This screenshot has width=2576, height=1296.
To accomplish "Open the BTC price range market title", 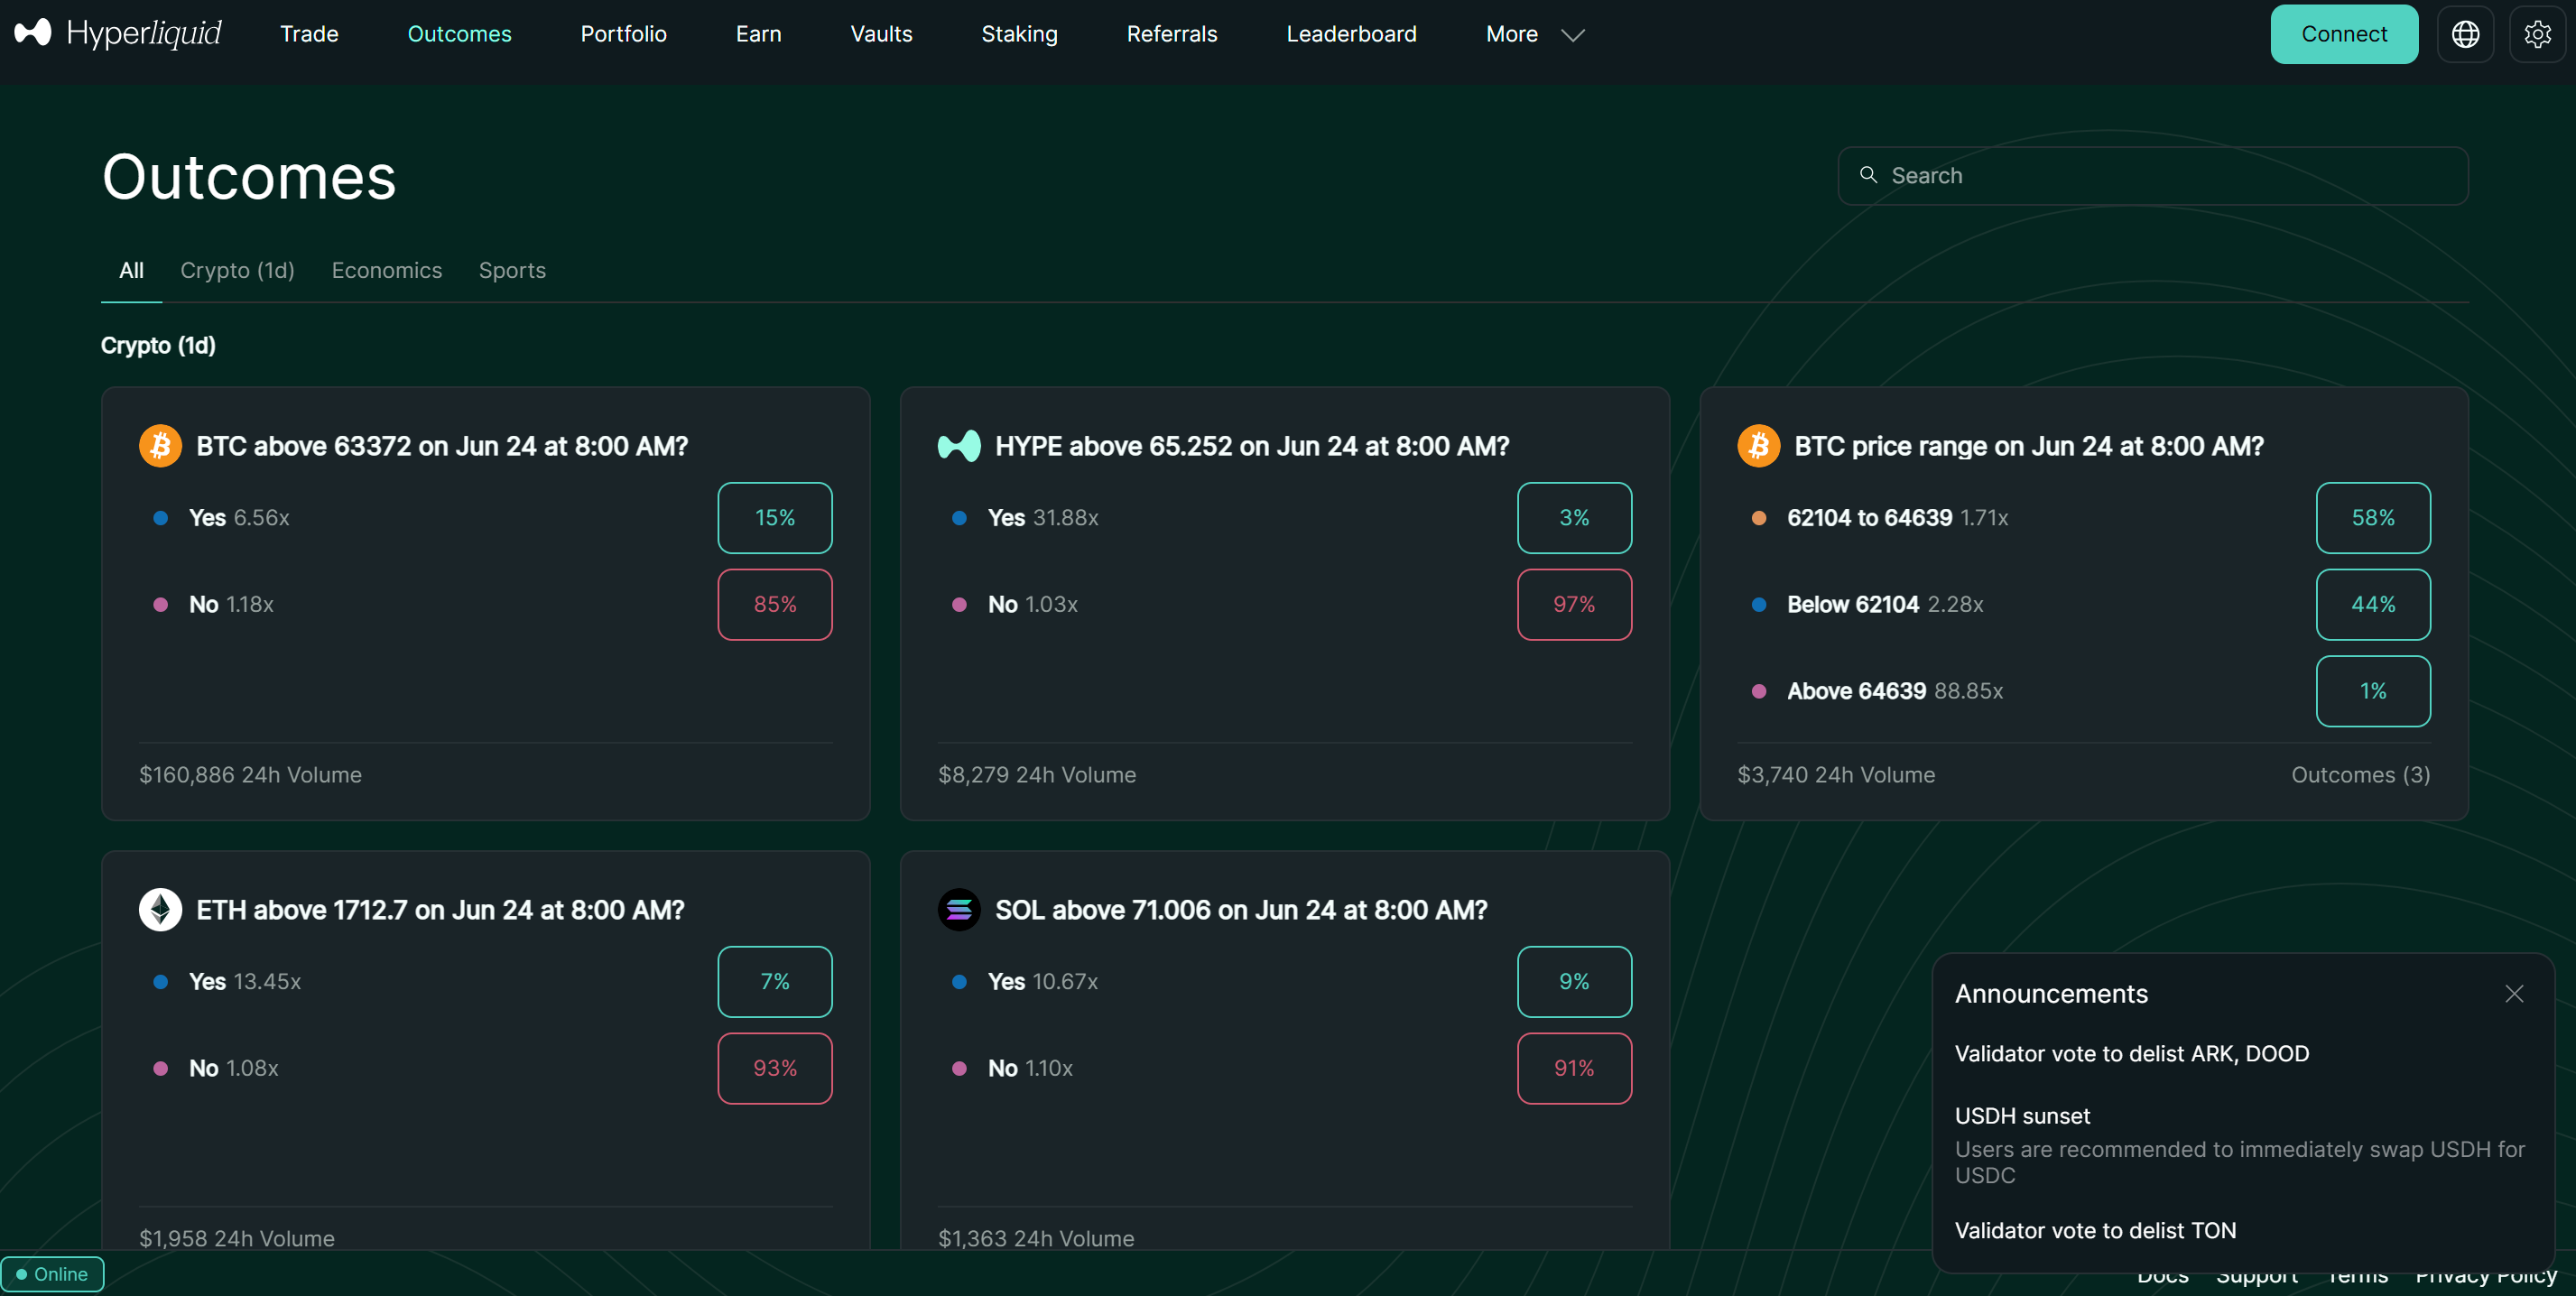I will 2029,446.
